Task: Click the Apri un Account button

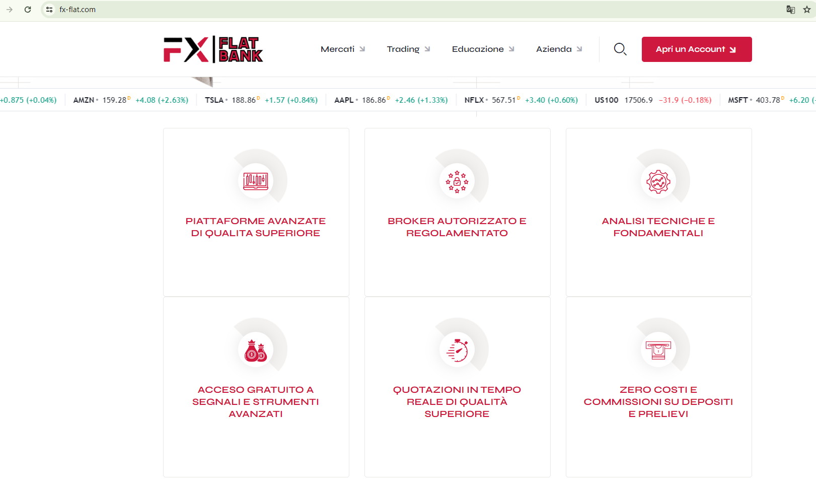Action: click(697, 49)
